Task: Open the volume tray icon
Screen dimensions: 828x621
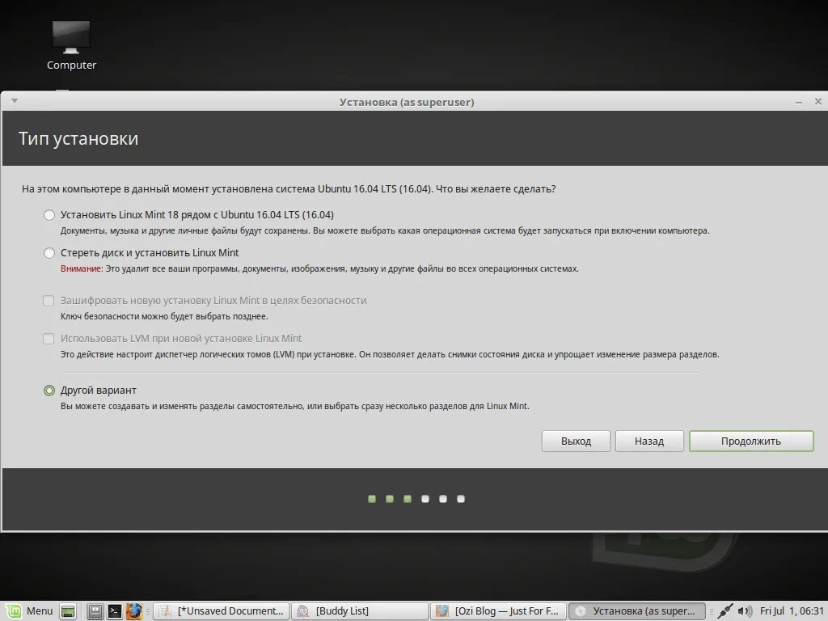Action: (x=745, y=611)
